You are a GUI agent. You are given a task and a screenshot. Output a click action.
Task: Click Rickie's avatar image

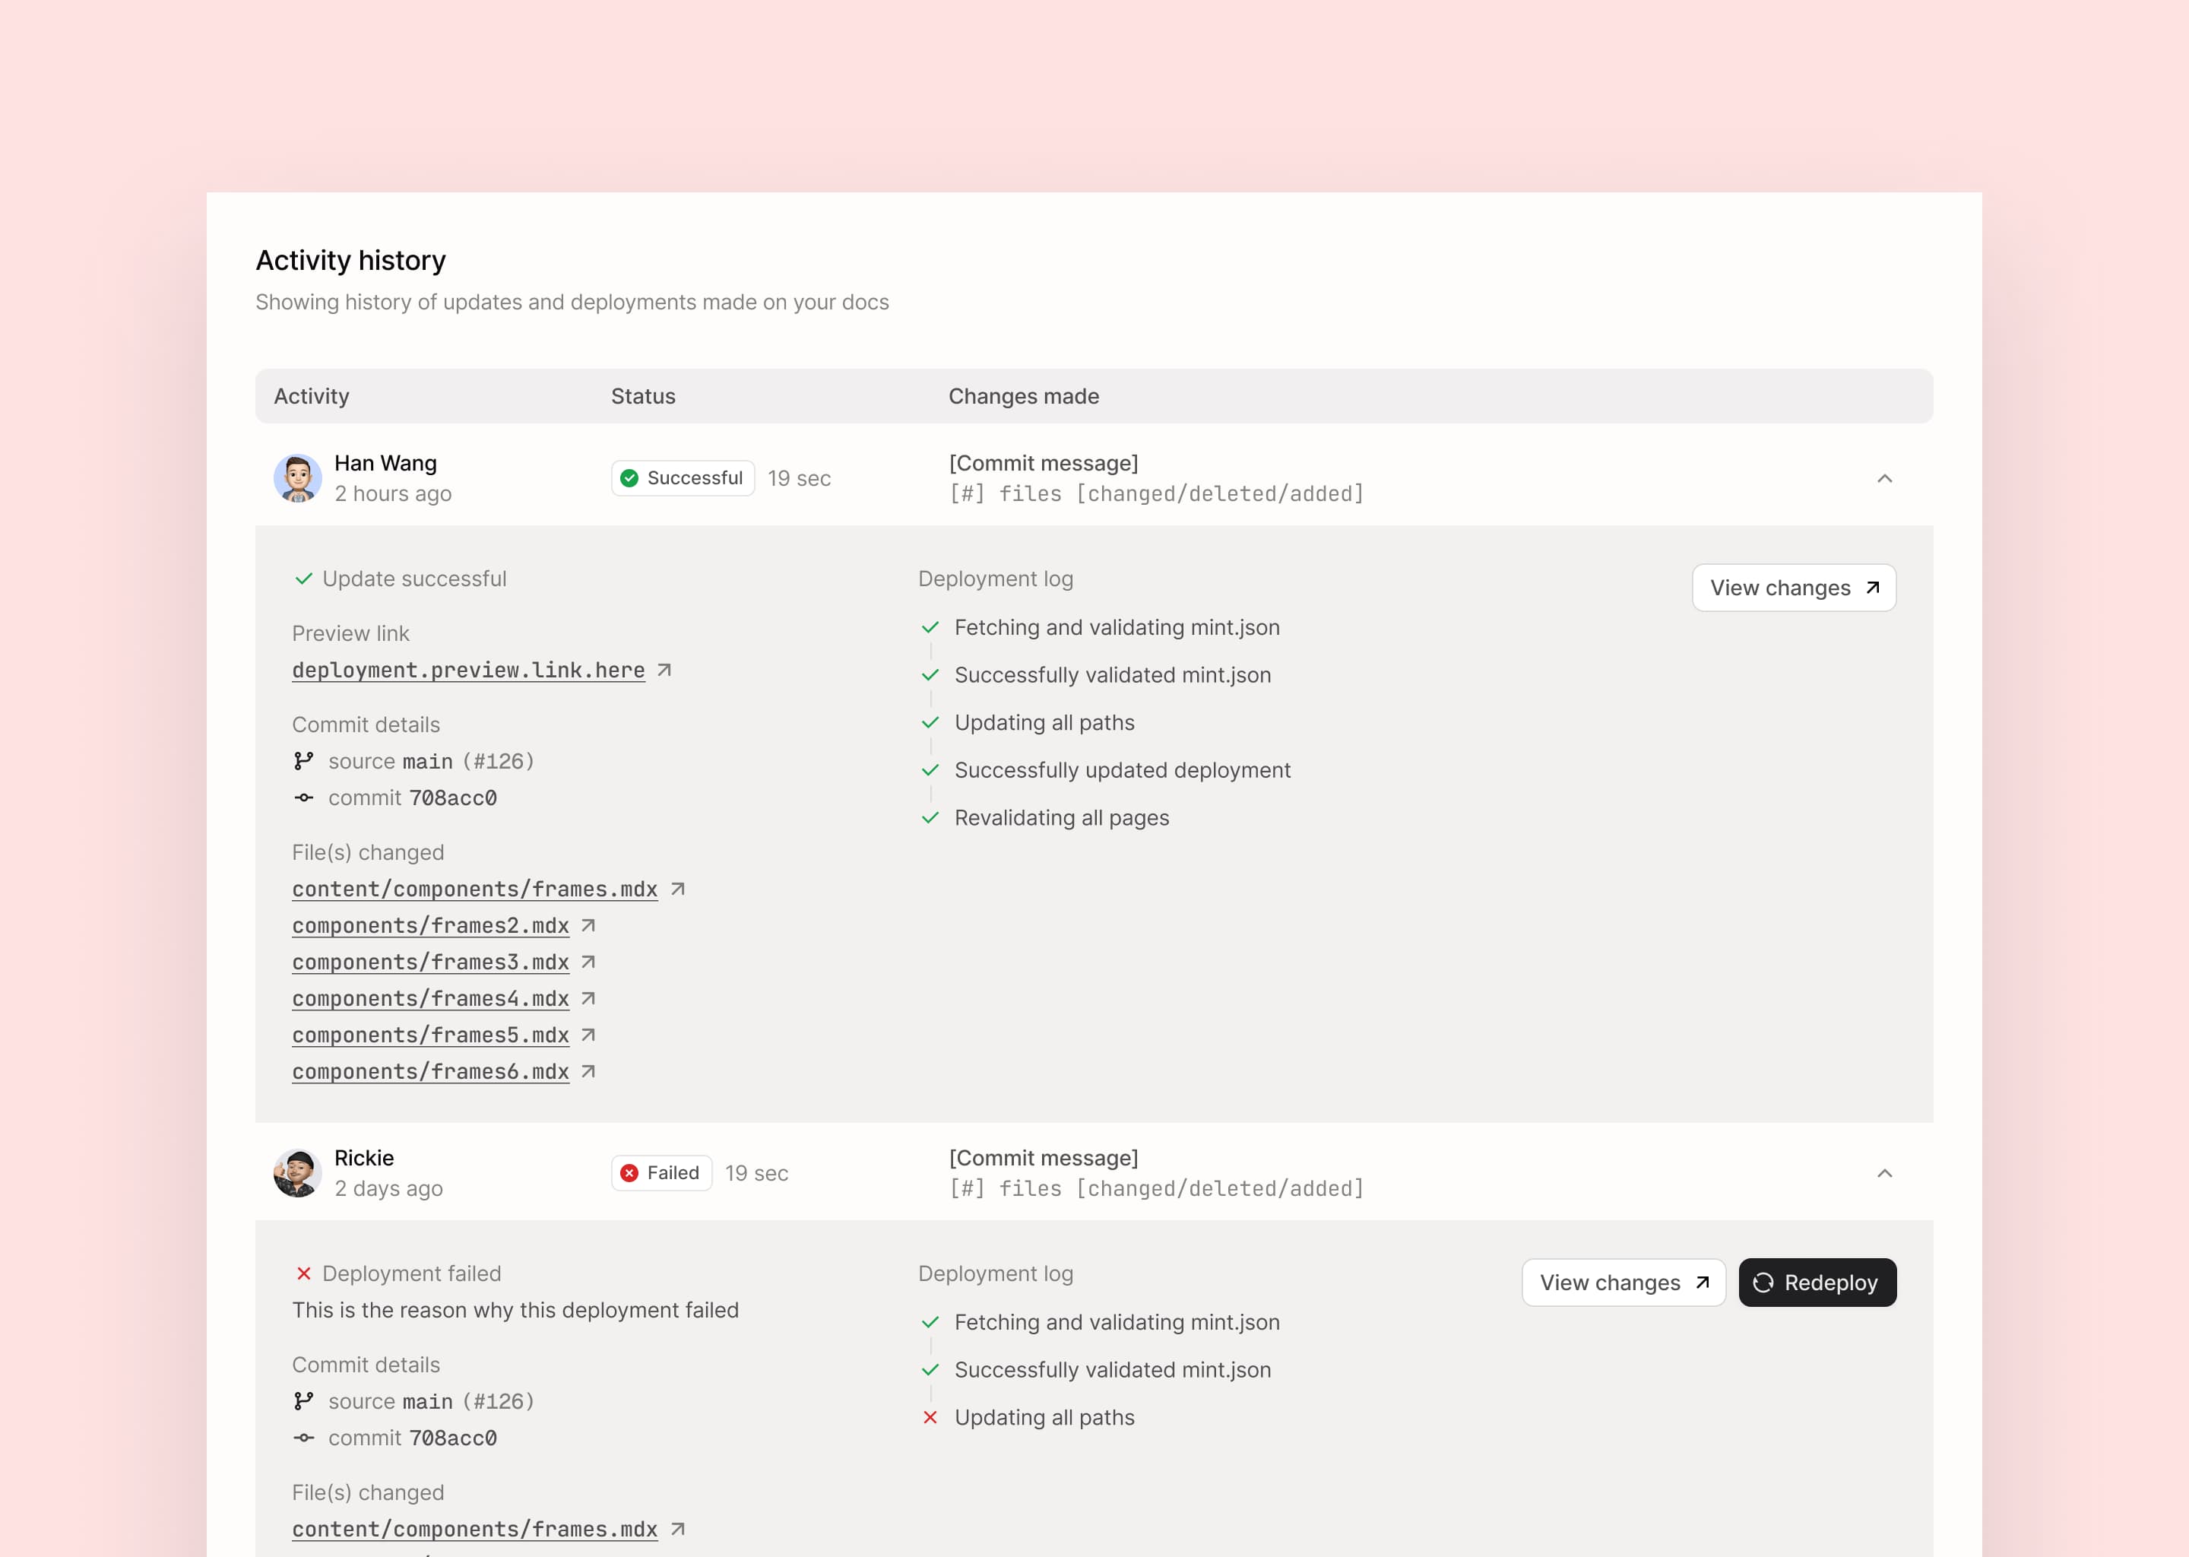pyautogui.click(x=297, y=1172)
